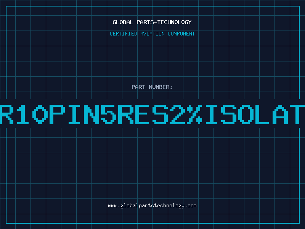Click the word CERTIFIED in the subtitle
Screen dimensions: 305x229
(x=124, y=34)
